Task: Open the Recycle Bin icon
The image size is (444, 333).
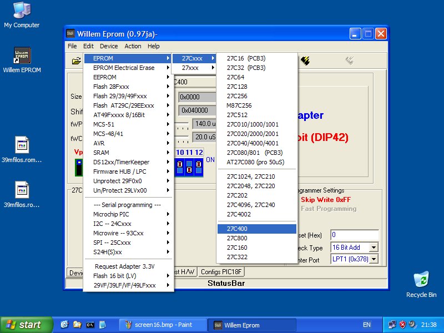Action: point(421,284)
